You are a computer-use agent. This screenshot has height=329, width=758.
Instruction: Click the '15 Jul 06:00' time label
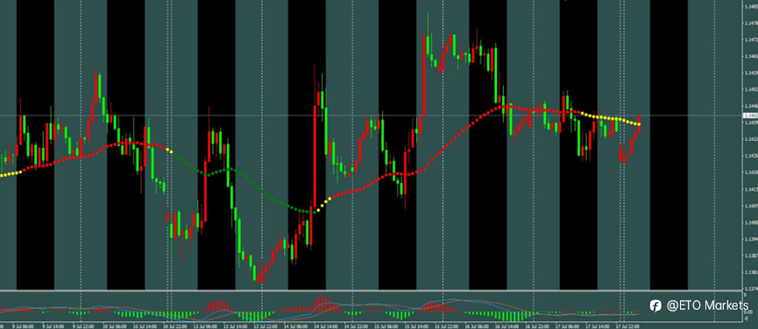386,326
